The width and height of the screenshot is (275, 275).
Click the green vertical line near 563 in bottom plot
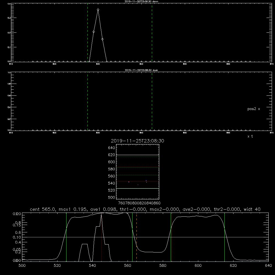point(133,237)
